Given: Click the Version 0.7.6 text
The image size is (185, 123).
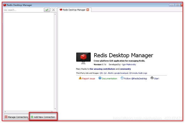Looking at the screenshot, I should [100, 65].
